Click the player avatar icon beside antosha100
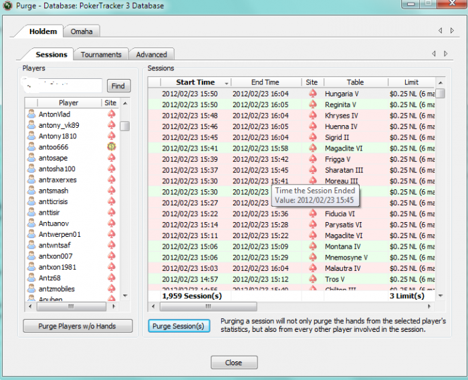 [x=31, y=169]
